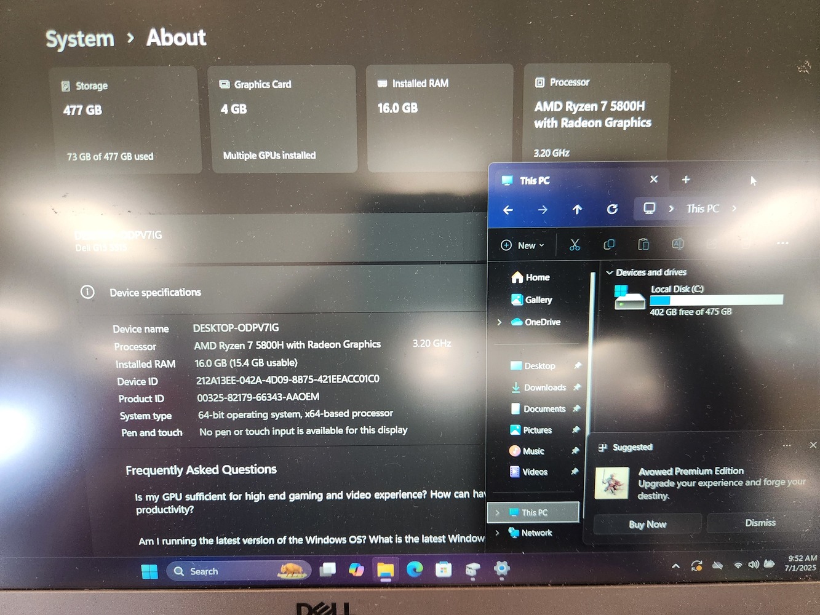Open the Downloads quick access folder

538,387
